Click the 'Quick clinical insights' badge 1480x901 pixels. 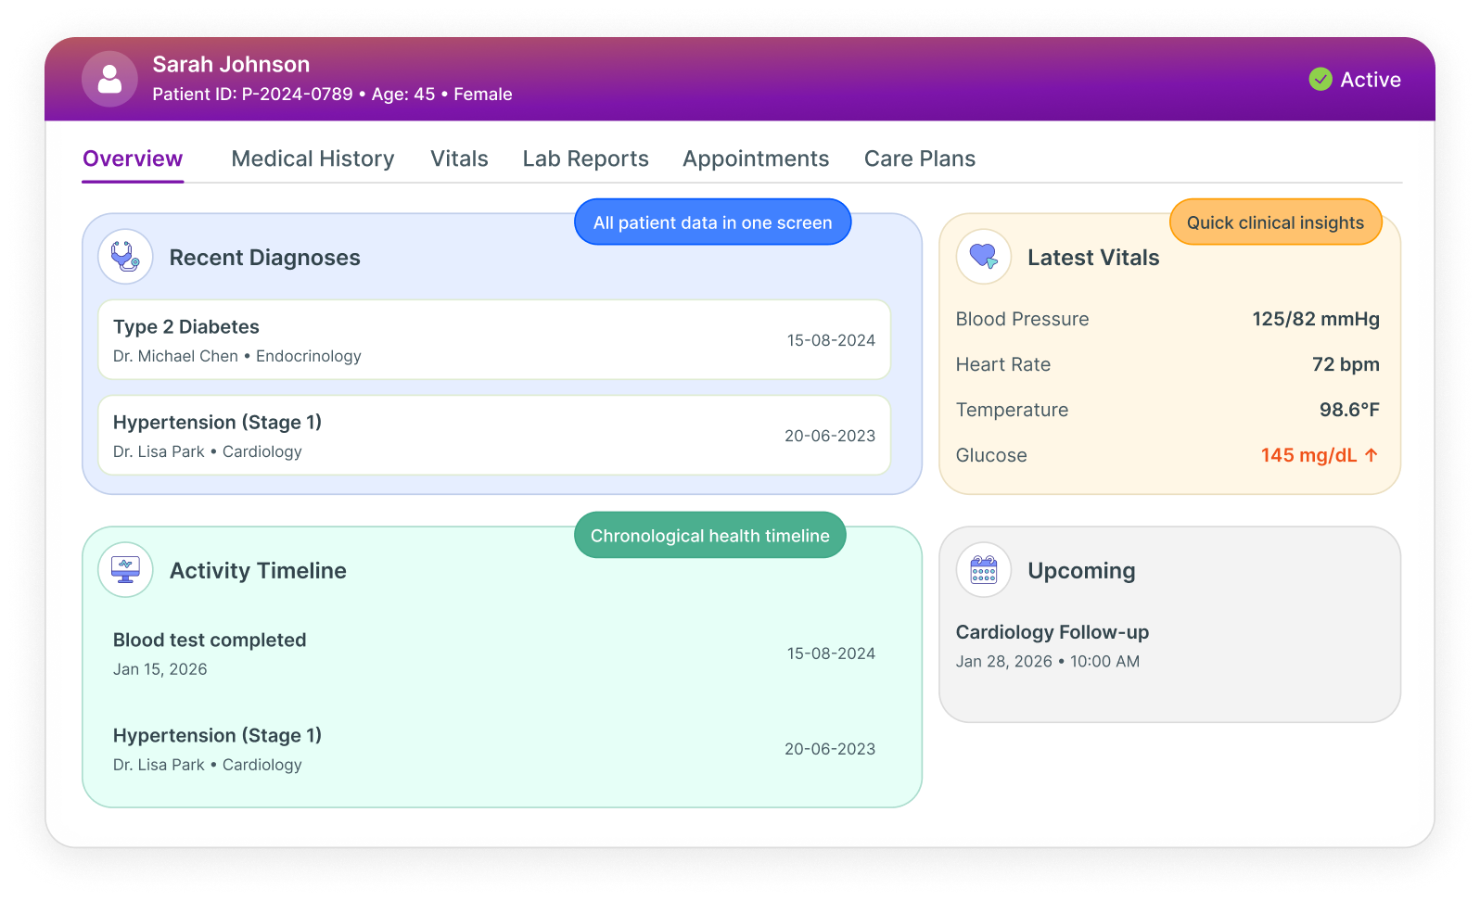(x=1275, y=222)
